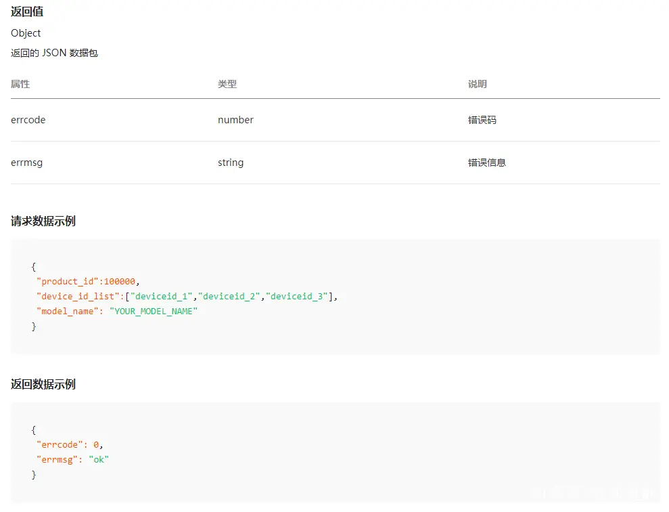669x512 pixels.
Task: Click the 返回数据示例 heading
Action: [x=43, y=384]
